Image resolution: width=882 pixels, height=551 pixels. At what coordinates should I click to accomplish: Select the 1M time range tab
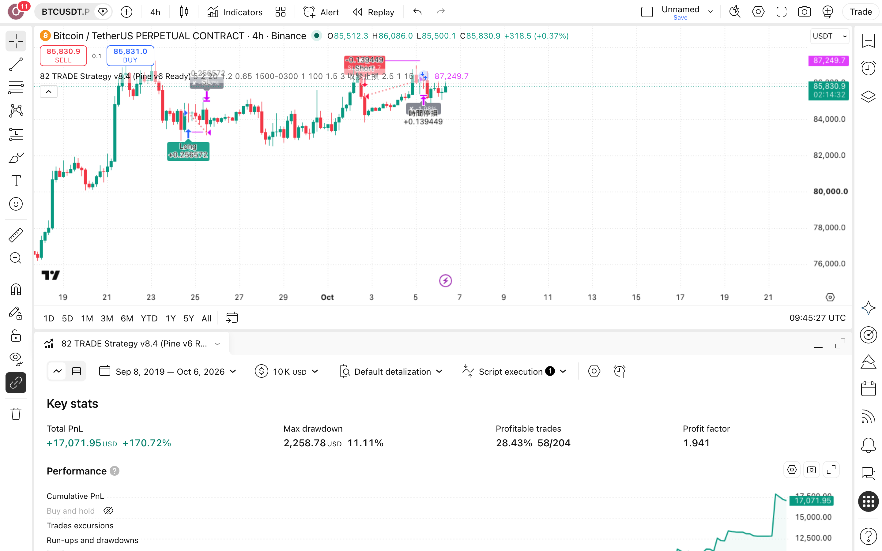(x=87, y=318)
